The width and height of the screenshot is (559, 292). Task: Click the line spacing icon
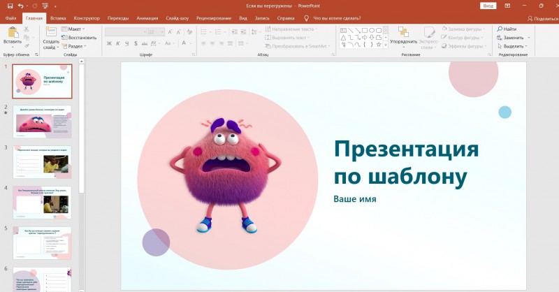[254, 32]
